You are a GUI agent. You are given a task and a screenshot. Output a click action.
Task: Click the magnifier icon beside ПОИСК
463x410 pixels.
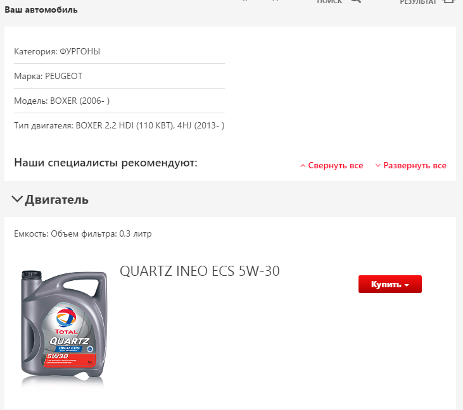tap(356, 1)
